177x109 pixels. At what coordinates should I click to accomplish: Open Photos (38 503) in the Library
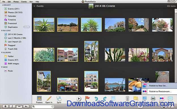pos(15,12)
